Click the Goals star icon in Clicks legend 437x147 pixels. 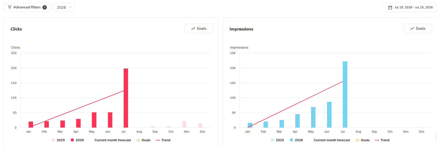click(138, 140)
